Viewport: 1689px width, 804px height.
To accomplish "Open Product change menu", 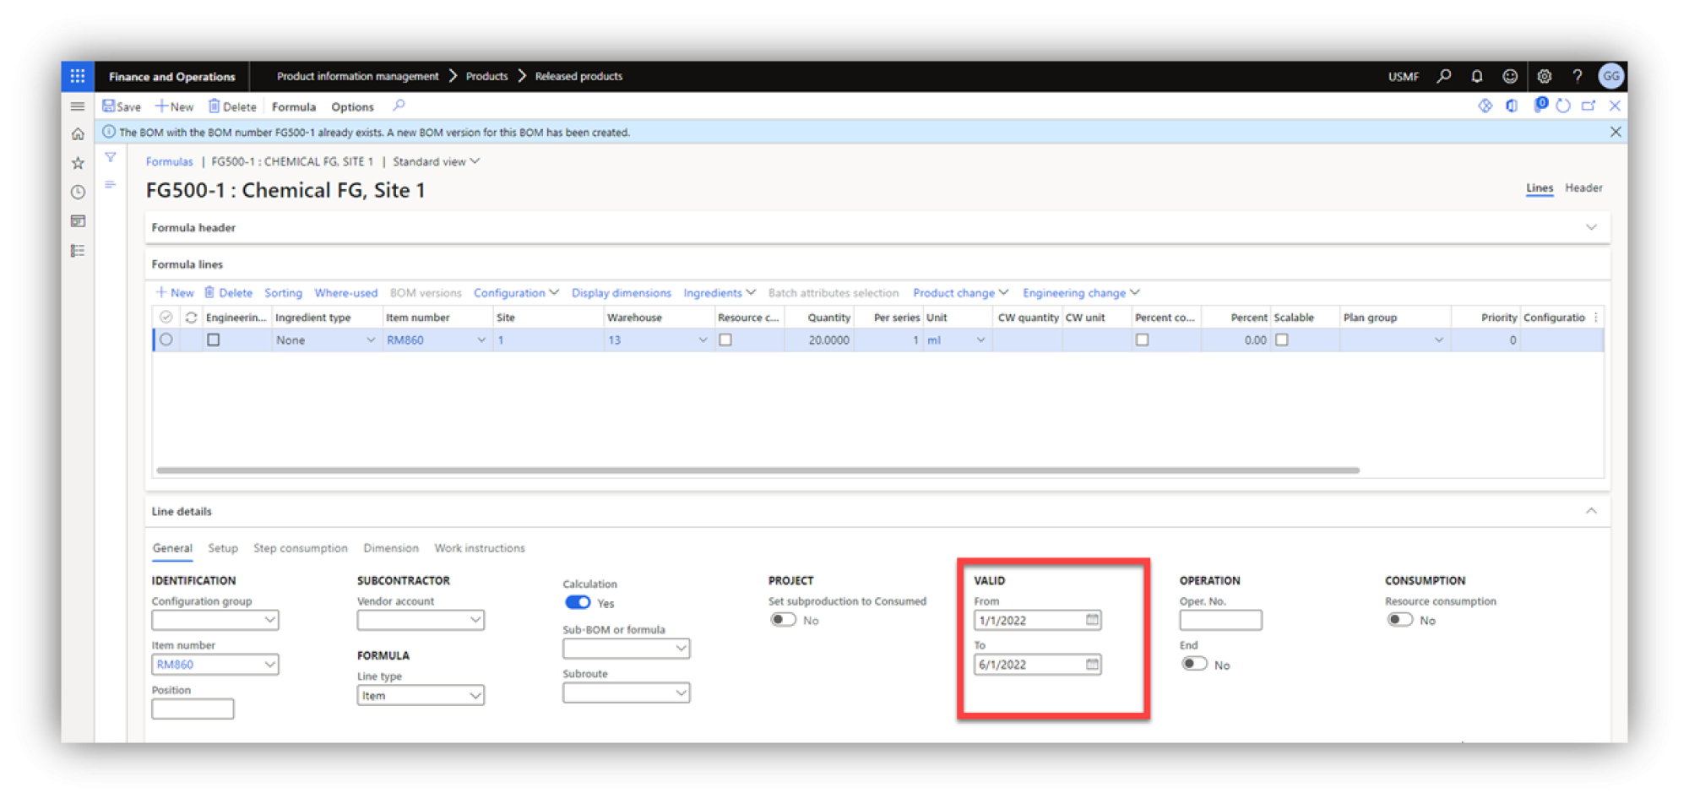I will click(x=960, y=293).
